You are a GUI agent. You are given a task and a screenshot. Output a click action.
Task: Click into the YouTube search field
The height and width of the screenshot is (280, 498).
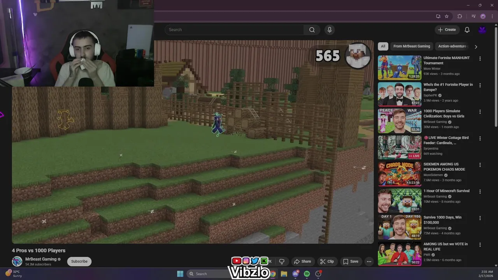click(235, 30)
